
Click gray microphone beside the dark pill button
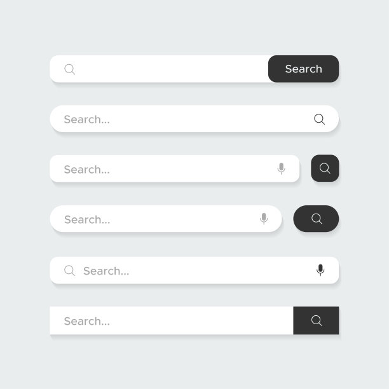264,219
